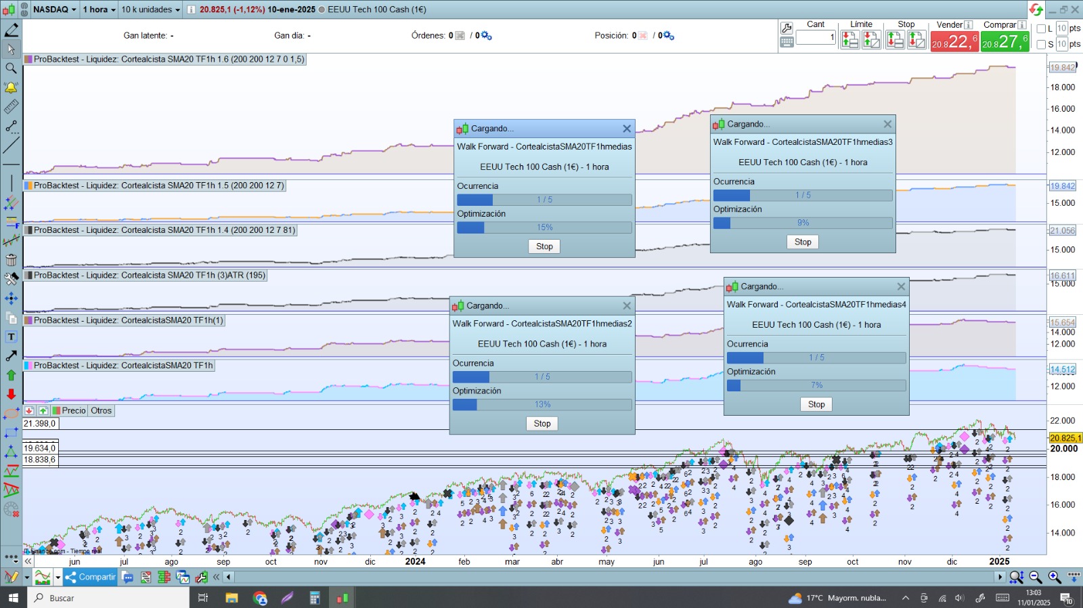Stop the CortealcistaSMA20TF1hmedias4 walk forward

coord(816,404)
